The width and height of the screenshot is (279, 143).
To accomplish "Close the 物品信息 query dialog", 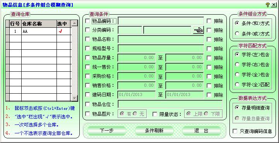I will (274, 5).
